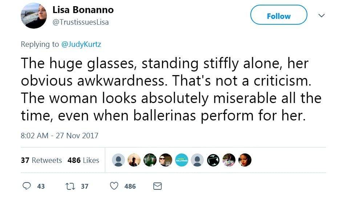This screenshot has height=197, width=347.
Task: Open the second liker avatar with the warm orange background
Action: [x=134, y=160]
